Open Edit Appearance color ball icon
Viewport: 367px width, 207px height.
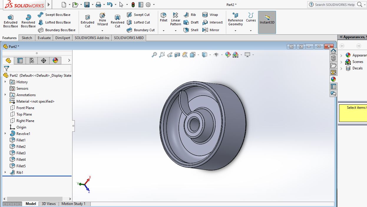point(228,55)
